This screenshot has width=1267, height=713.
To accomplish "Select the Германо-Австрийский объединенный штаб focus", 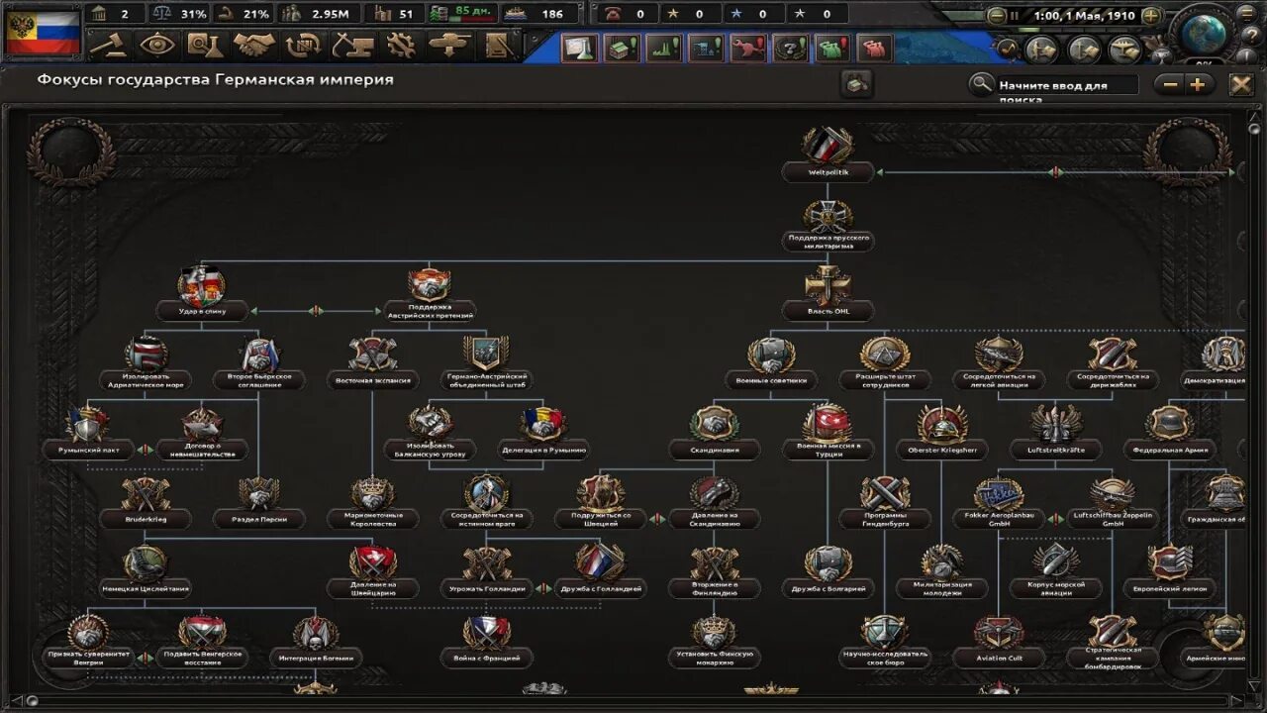I will (486, 363).
